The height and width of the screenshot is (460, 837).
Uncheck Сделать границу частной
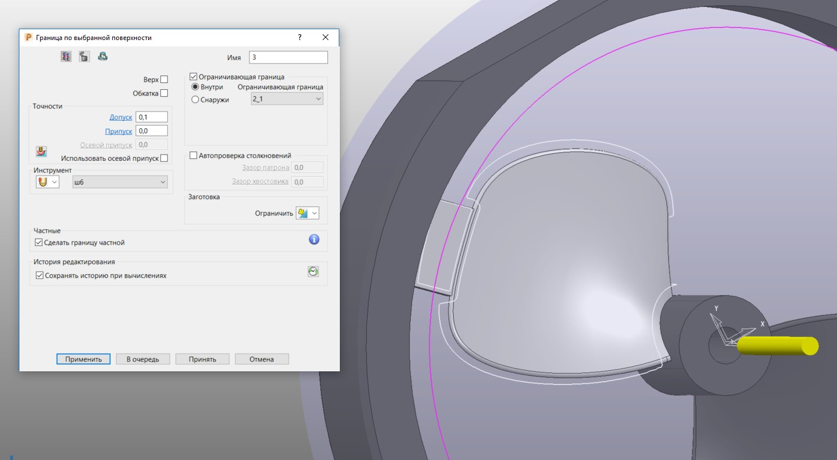(x=39, y=243)
